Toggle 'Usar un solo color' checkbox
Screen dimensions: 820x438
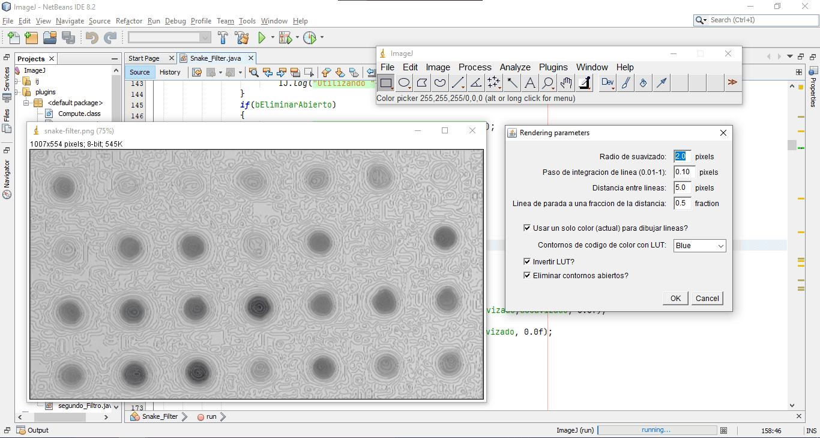tap(527, 228)
